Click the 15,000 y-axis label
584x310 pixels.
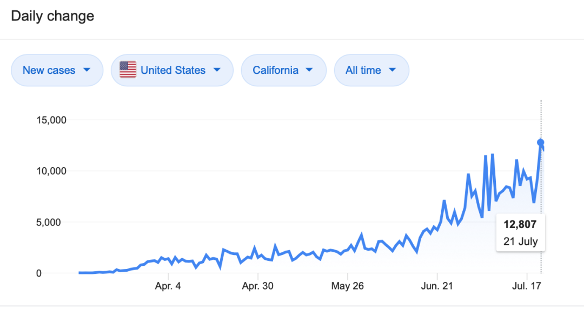(x=50, y=120)
